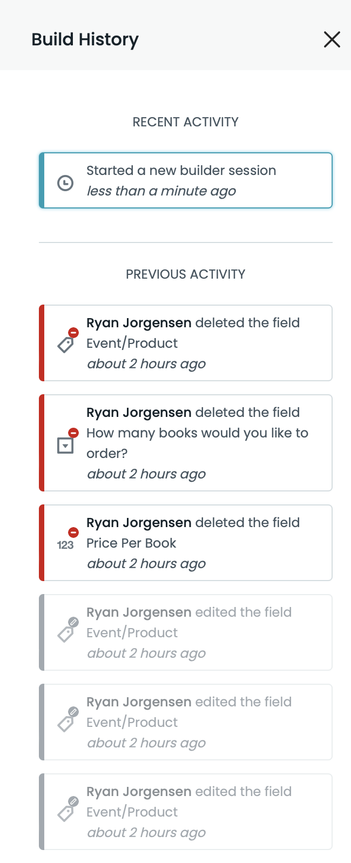Image resolution: width=351 pixels, height=863 pixels.
Task: Select the Price Per Book deletion card
Action: (x=186, y=543)
